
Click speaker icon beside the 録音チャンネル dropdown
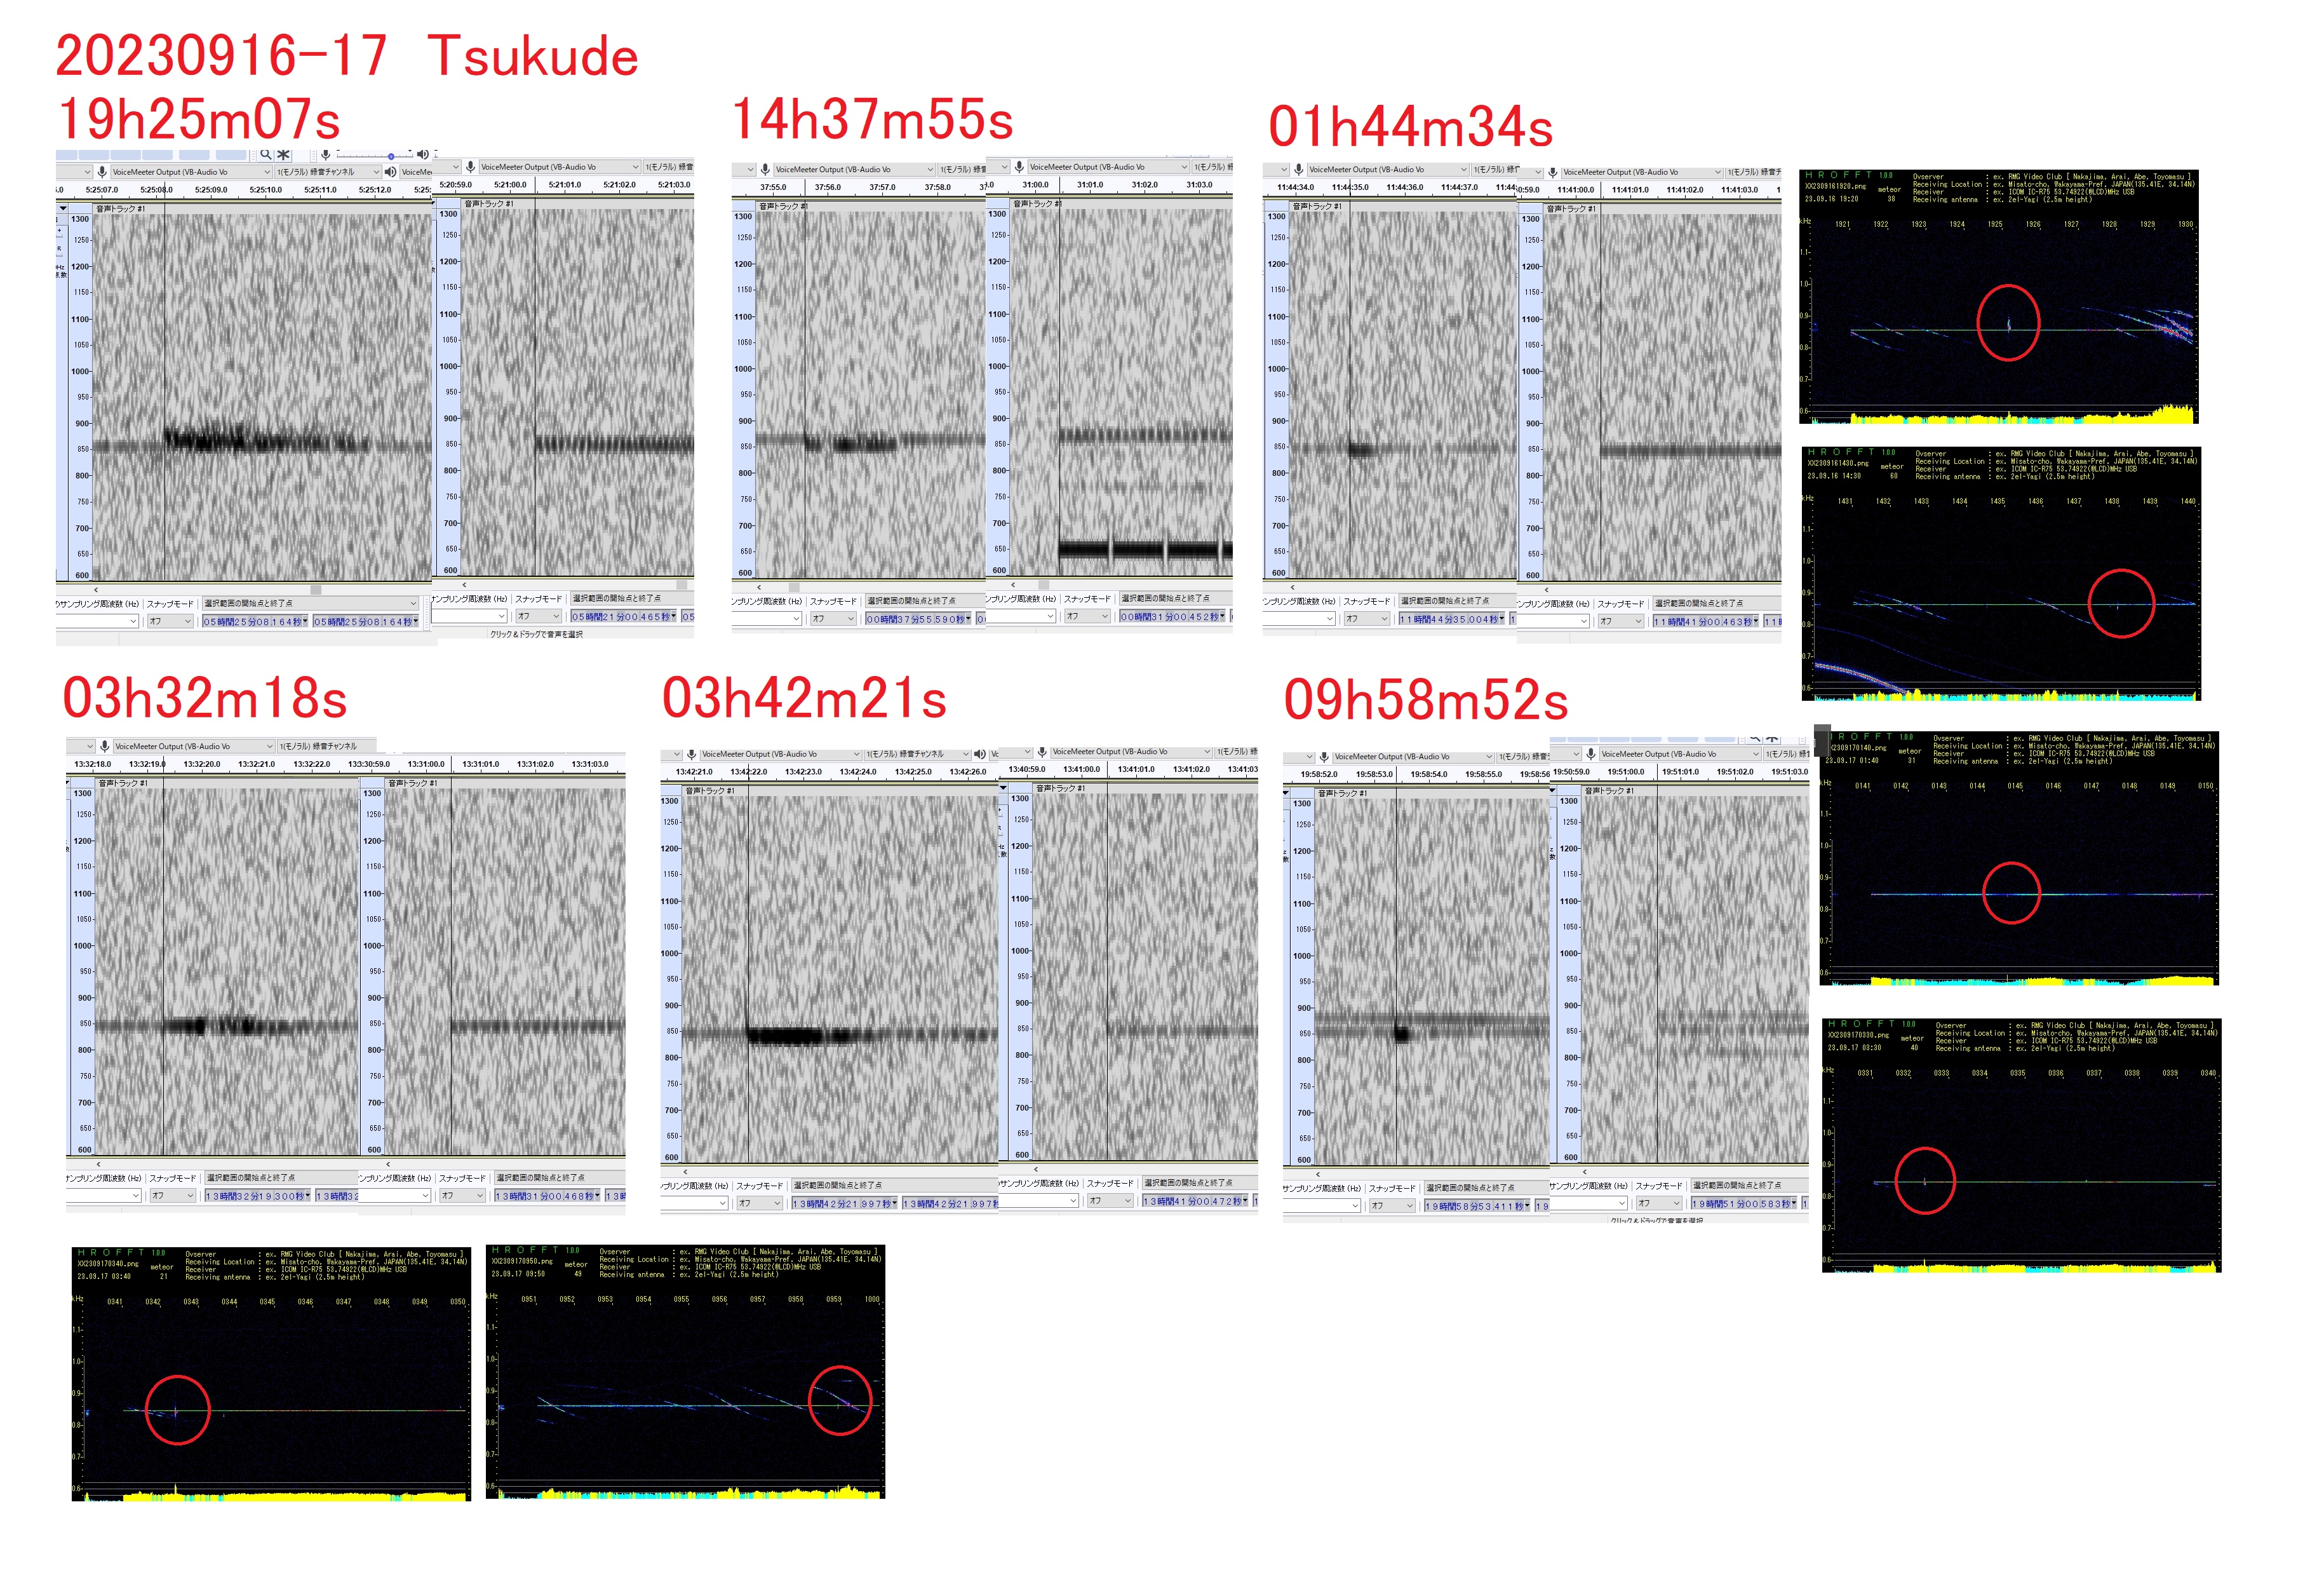pos(390,172)
